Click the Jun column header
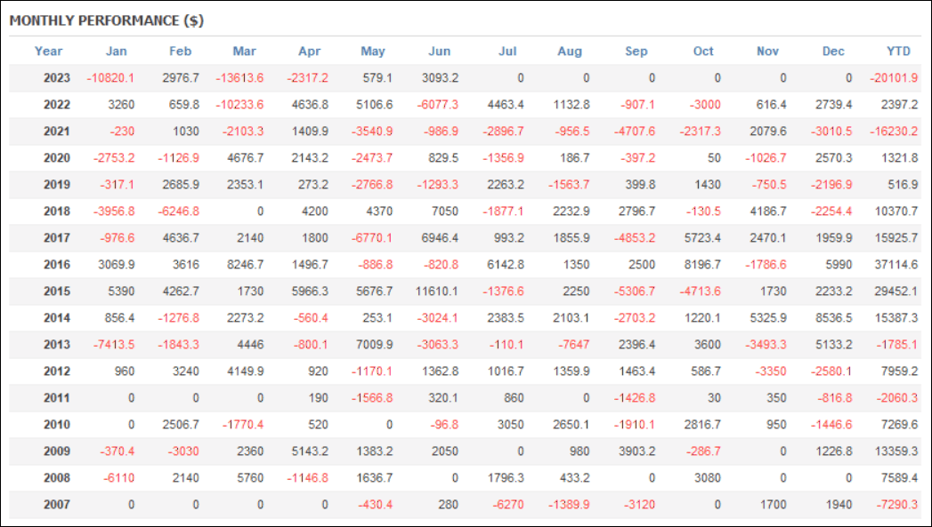This screenshot has width=932, height=527. pos(439,51)
